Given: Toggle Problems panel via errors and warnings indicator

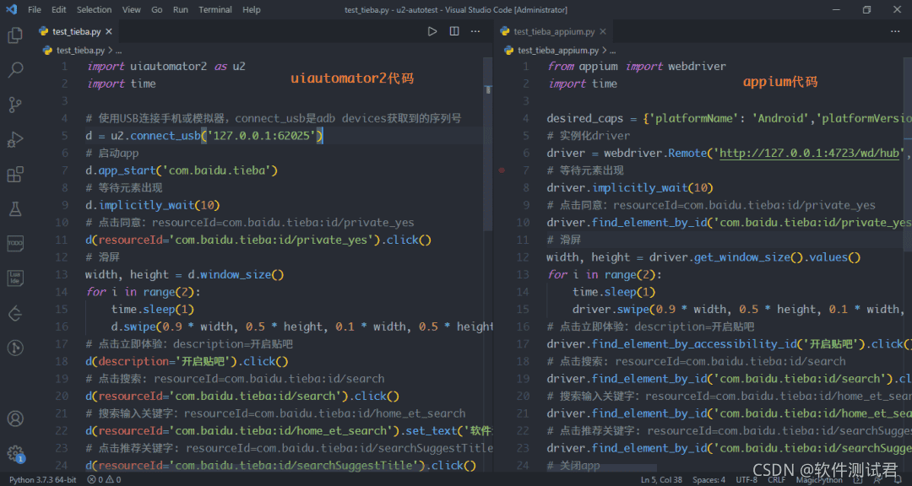Looking at the screenshot, I should [x=104, y=479].
